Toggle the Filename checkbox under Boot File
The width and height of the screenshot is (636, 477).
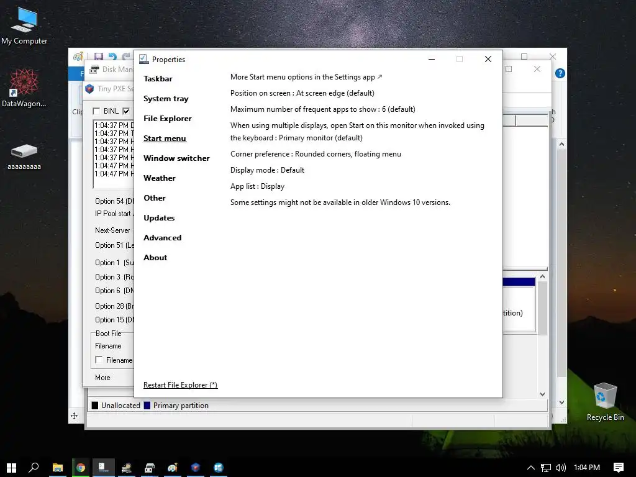pos(99,360)
